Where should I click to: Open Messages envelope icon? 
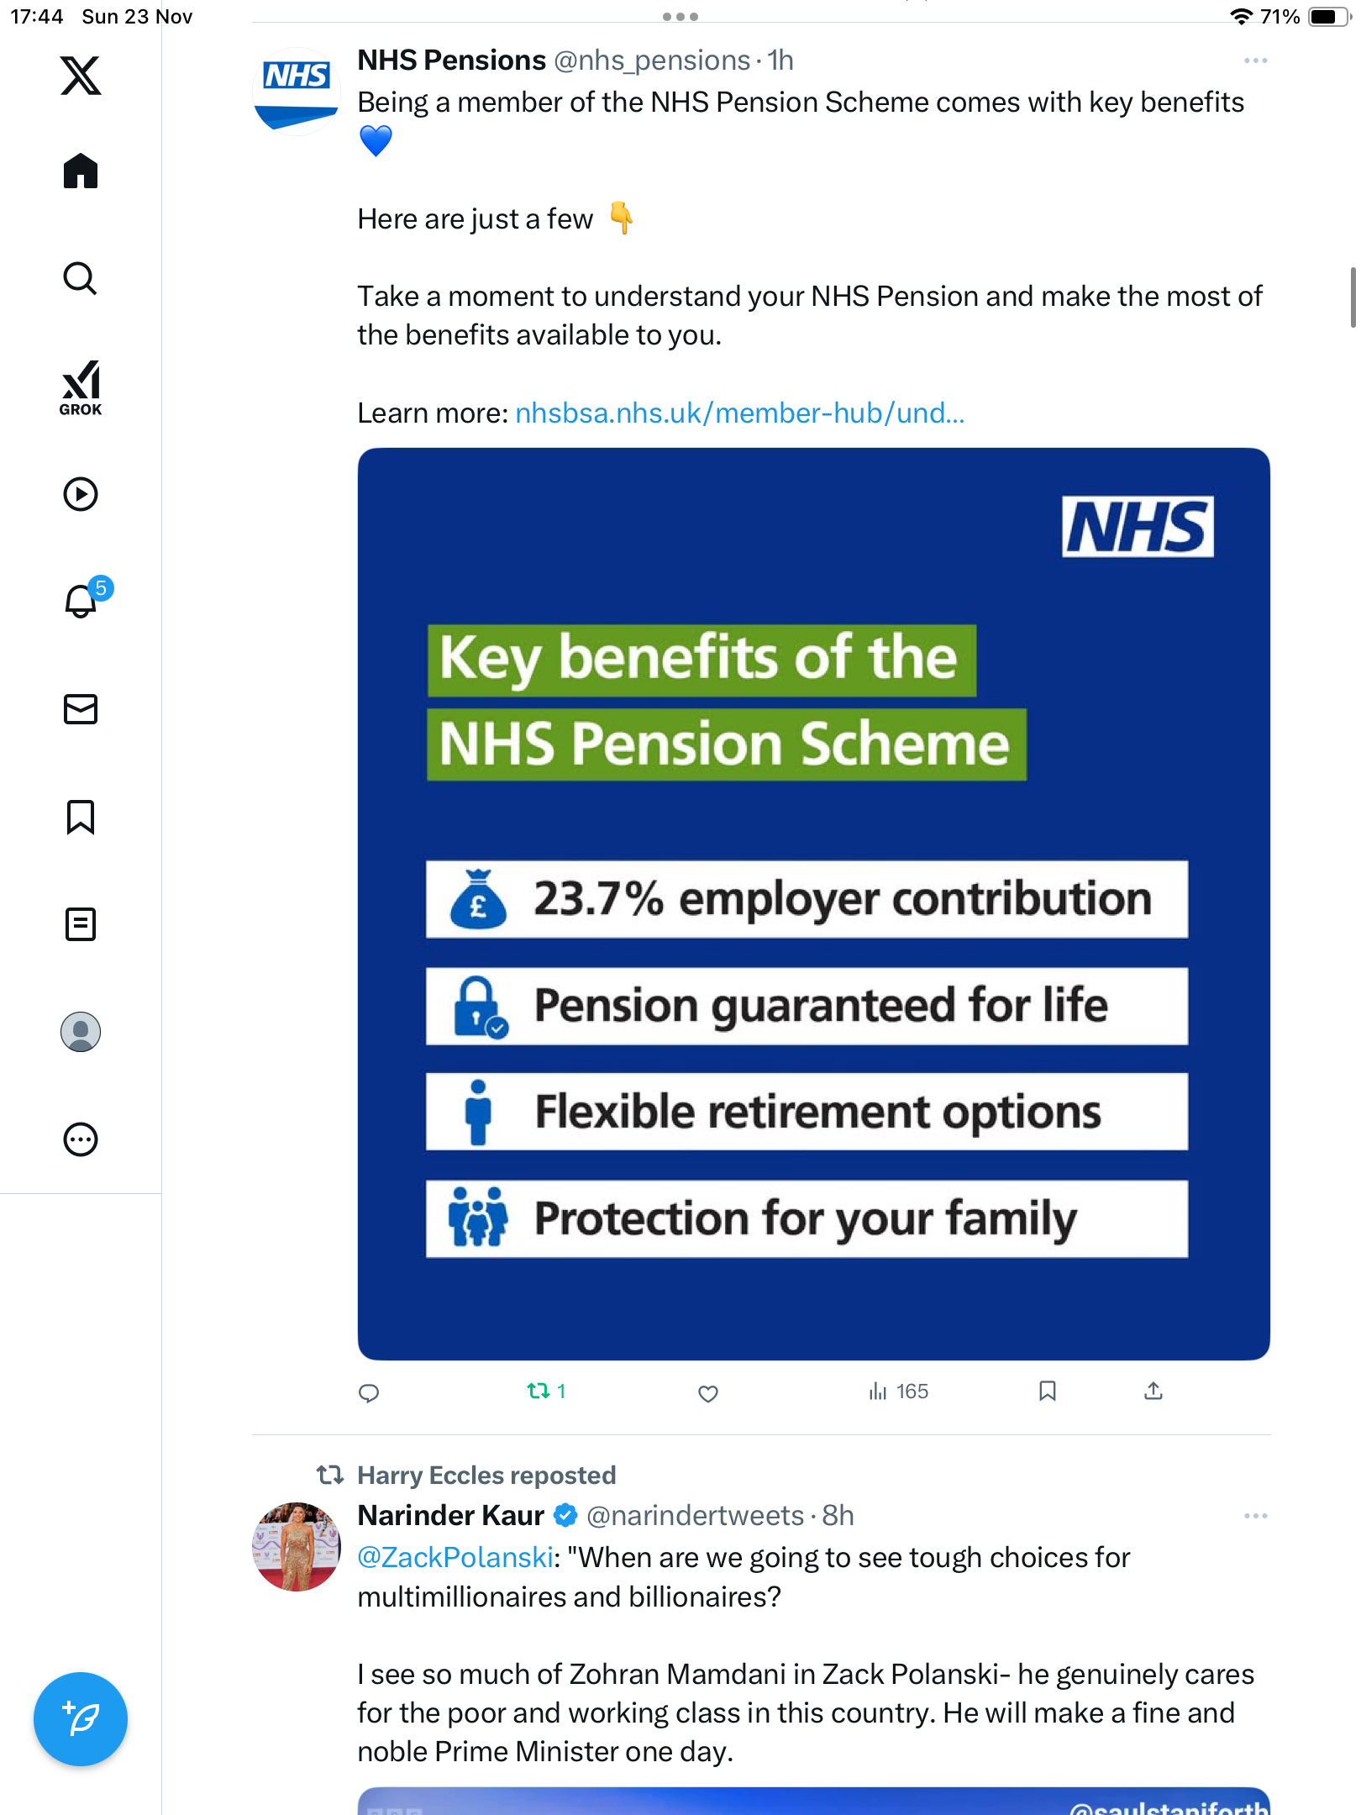(x=81, y=709)
